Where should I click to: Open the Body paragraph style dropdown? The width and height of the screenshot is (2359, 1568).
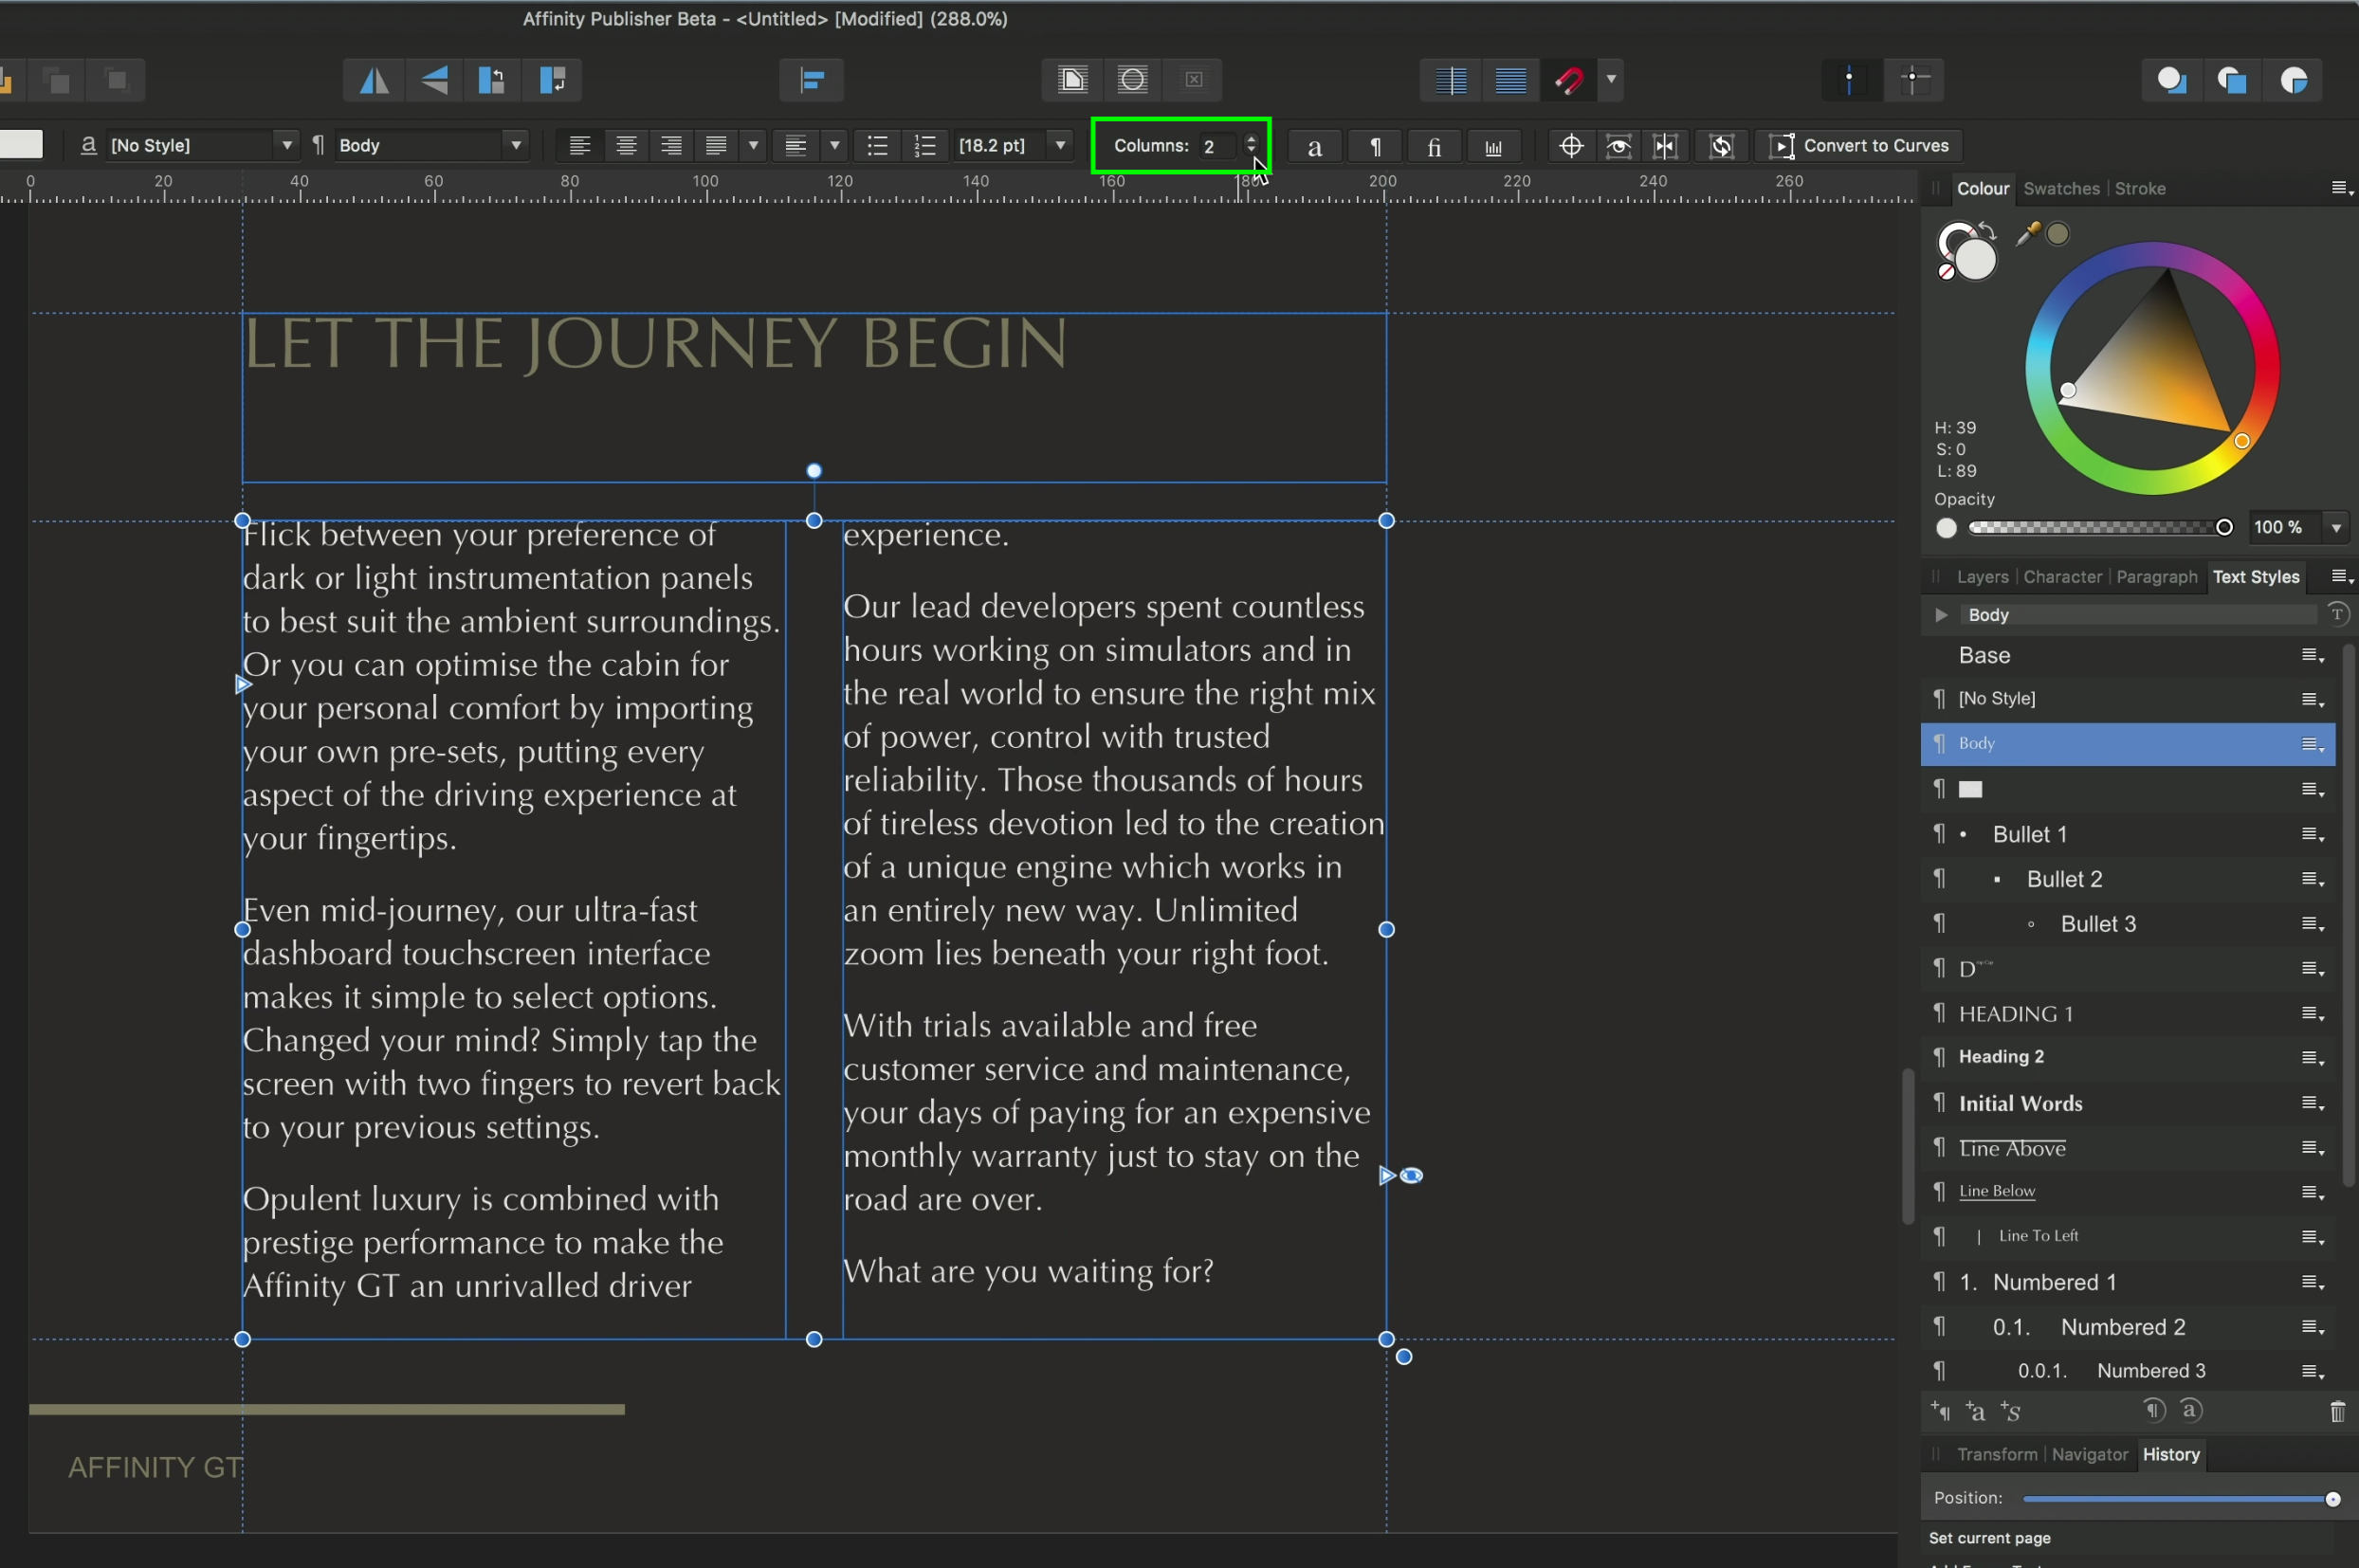pyautogui.click(x=516, y=146)
